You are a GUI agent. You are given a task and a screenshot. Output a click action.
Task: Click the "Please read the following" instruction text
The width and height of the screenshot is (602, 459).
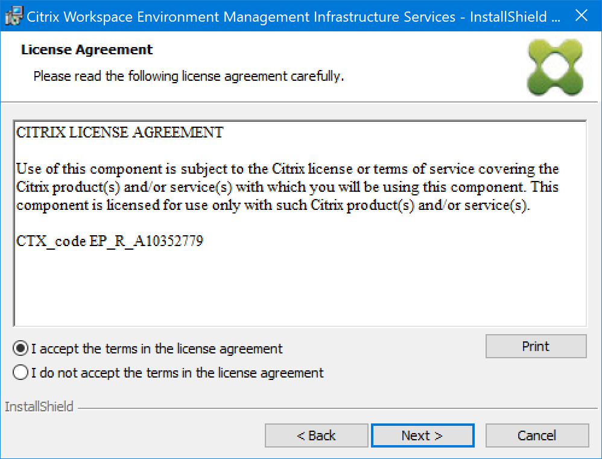pos(188,77)
